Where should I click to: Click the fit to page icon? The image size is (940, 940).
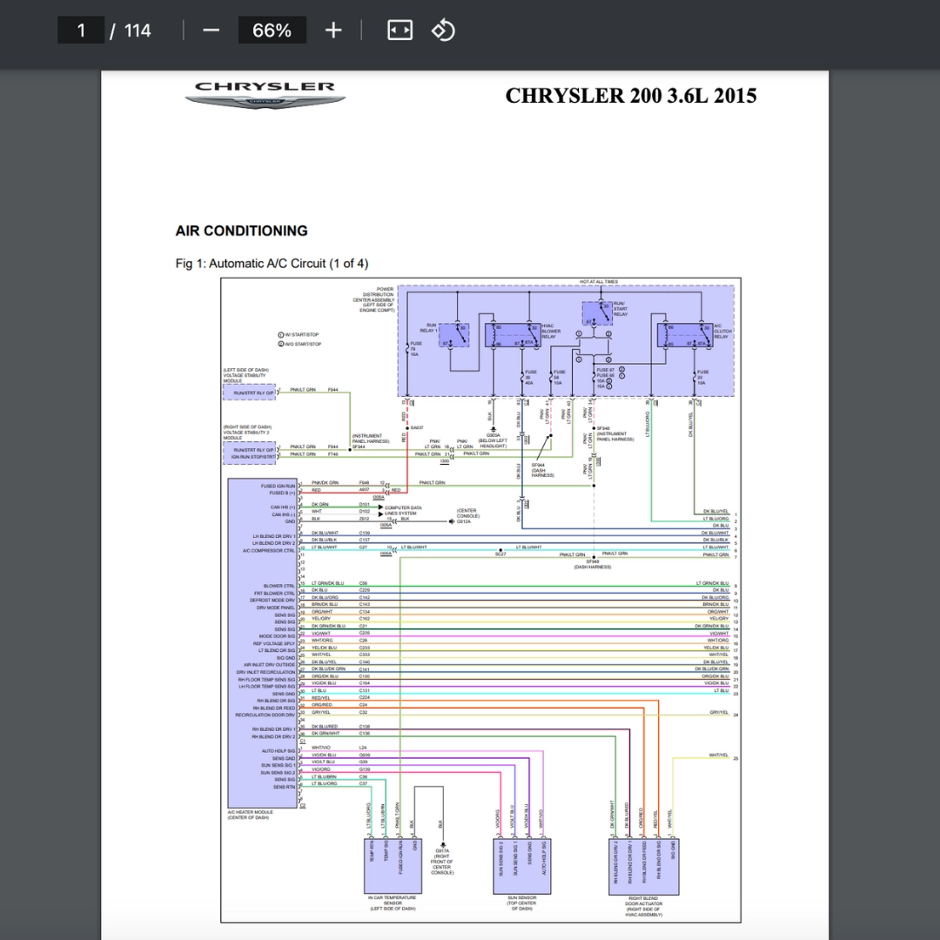click(399, 30)
